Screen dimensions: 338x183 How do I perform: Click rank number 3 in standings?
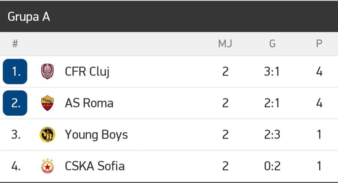point(16,135)
